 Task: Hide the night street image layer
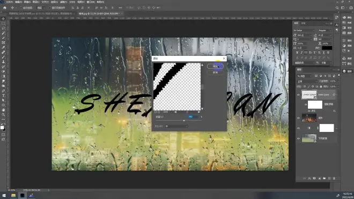[x=298, y=118]
